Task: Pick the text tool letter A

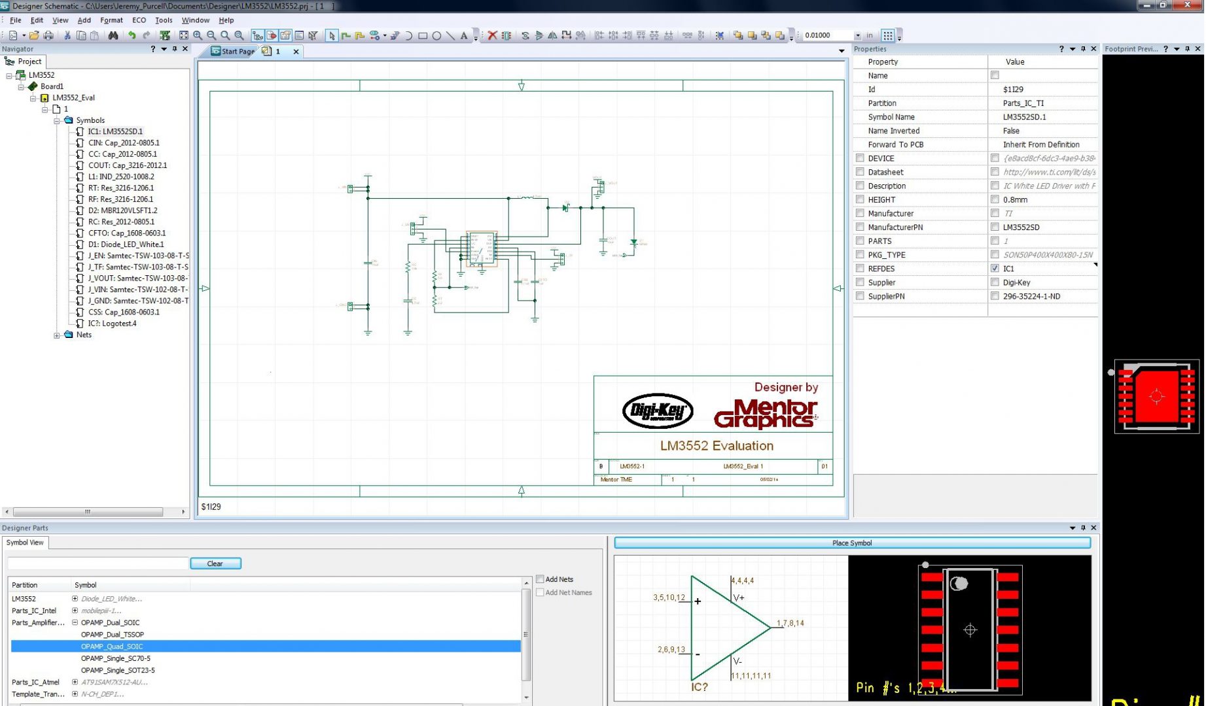Action: [x=464, y=35]
